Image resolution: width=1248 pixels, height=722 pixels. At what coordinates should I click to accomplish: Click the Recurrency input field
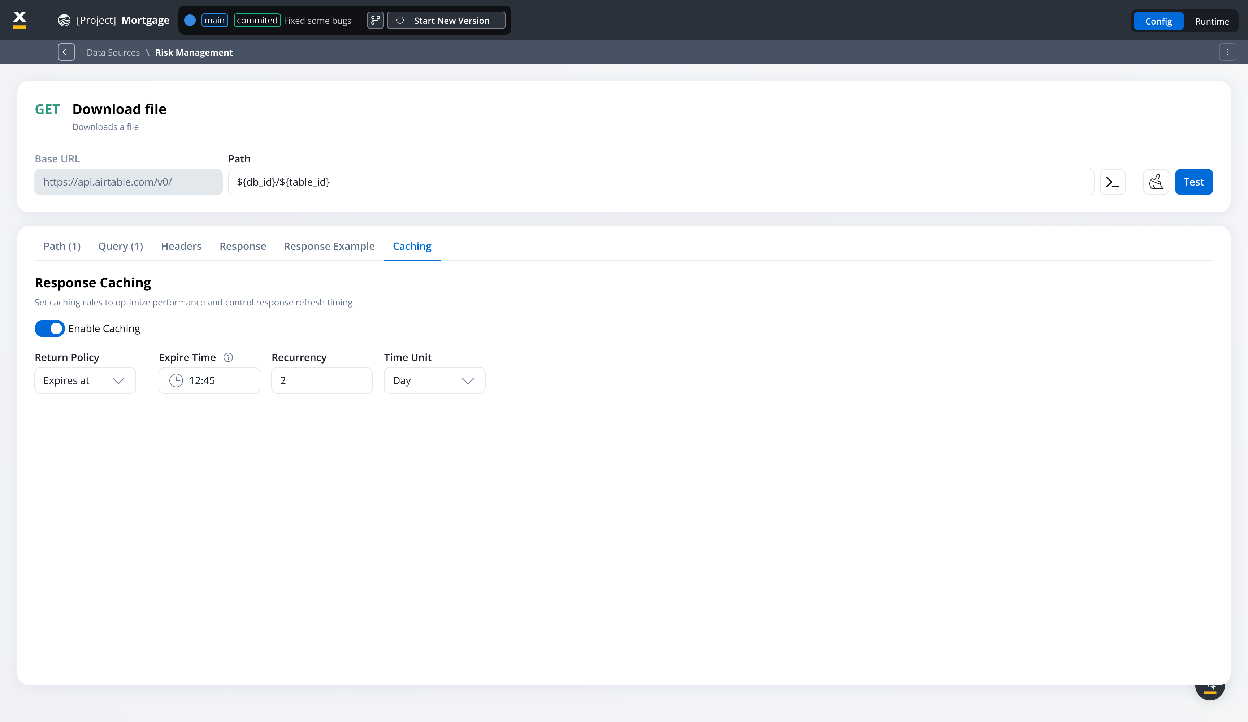pyautogui.click(x=322, y=380)
